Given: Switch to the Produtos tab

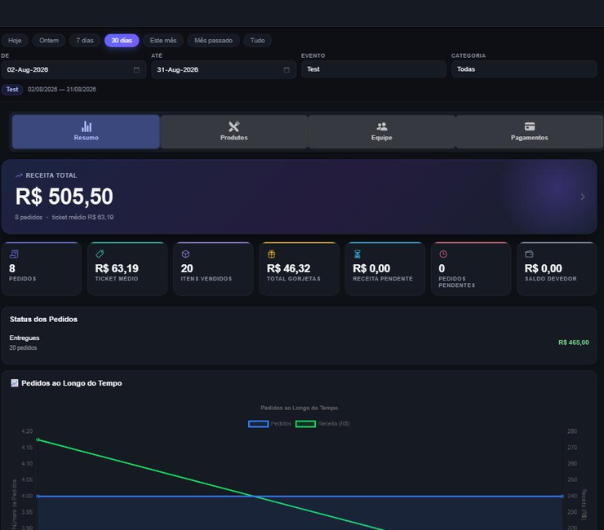Looking at the screenshot, I should click(x=233, y=131).
